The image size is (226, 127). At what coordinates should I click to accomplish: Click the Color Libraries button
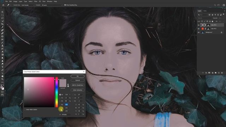coord(78,90)
